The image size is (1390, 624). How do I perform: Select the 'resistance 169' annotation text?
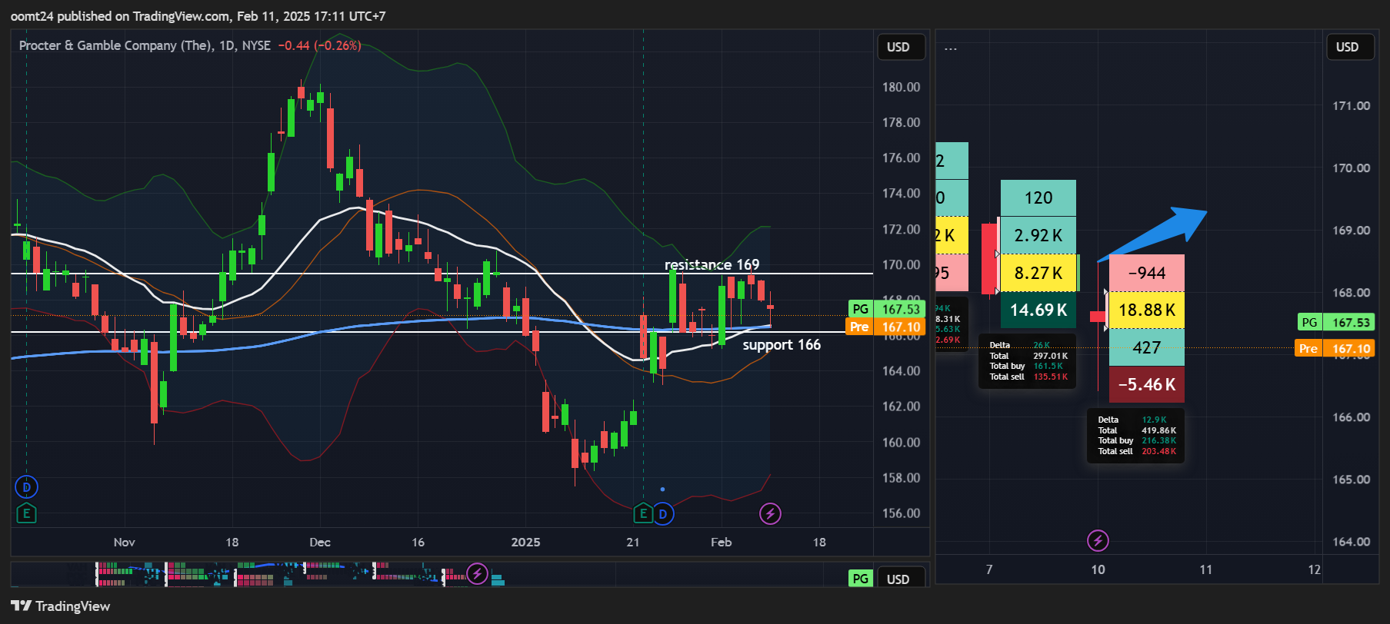[712, 264]
